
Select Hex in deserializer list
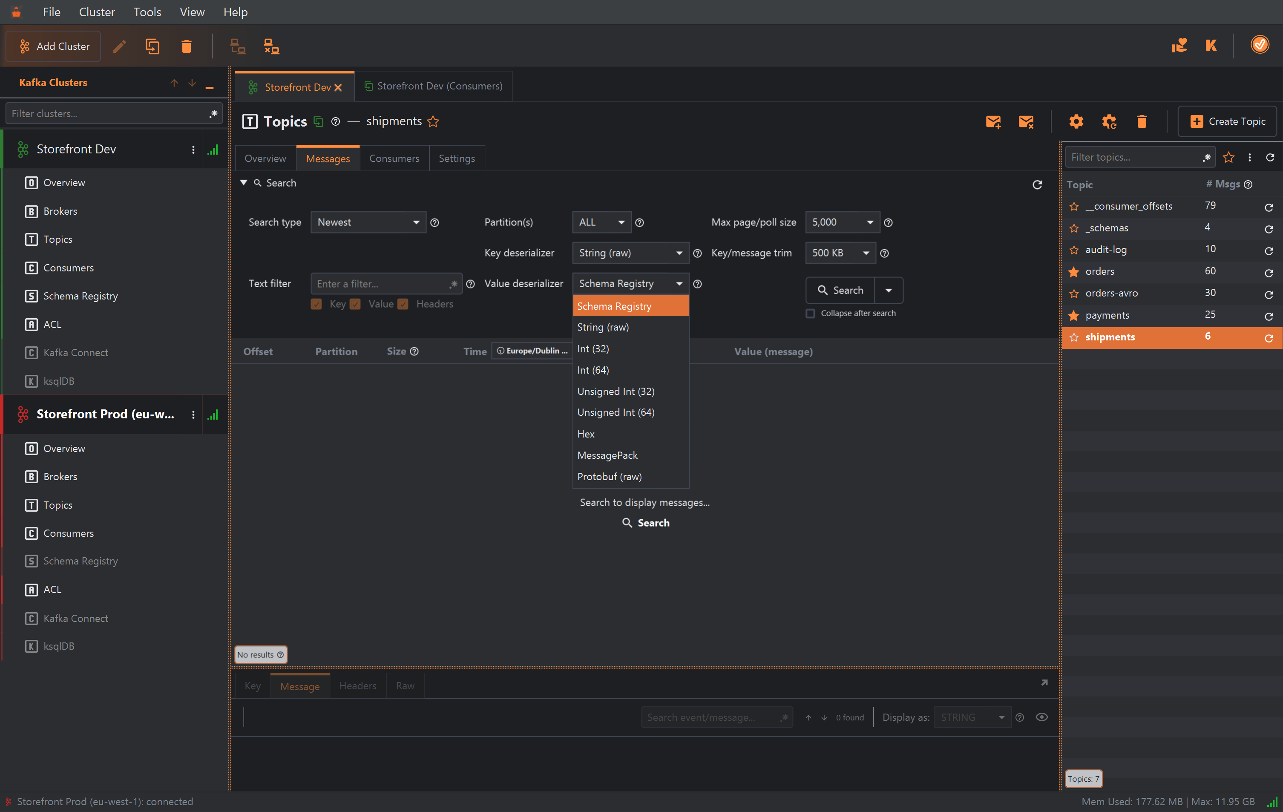(x=630, y=434)
